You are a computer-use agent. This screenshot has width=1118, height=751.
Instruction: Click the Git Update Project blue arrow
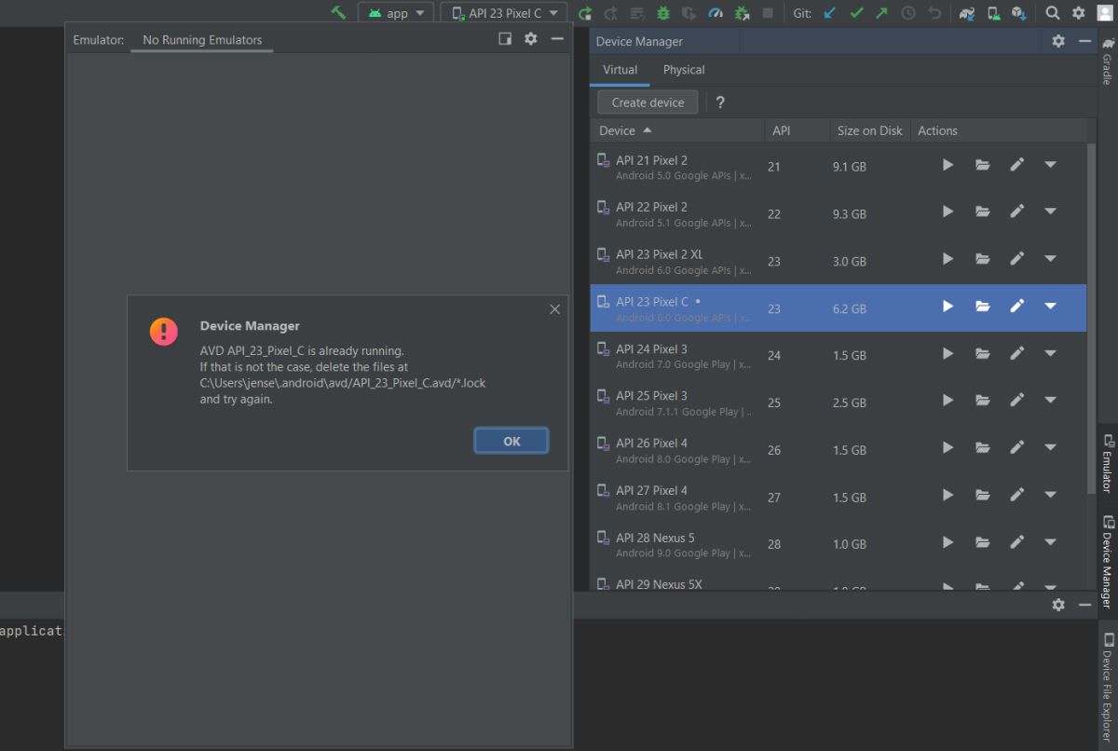pos(830,13)
